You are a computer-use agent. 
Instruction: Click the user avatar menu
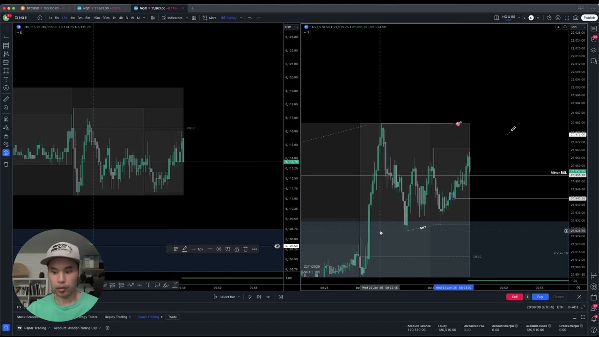pyautogui.click(x=6, y=18)
